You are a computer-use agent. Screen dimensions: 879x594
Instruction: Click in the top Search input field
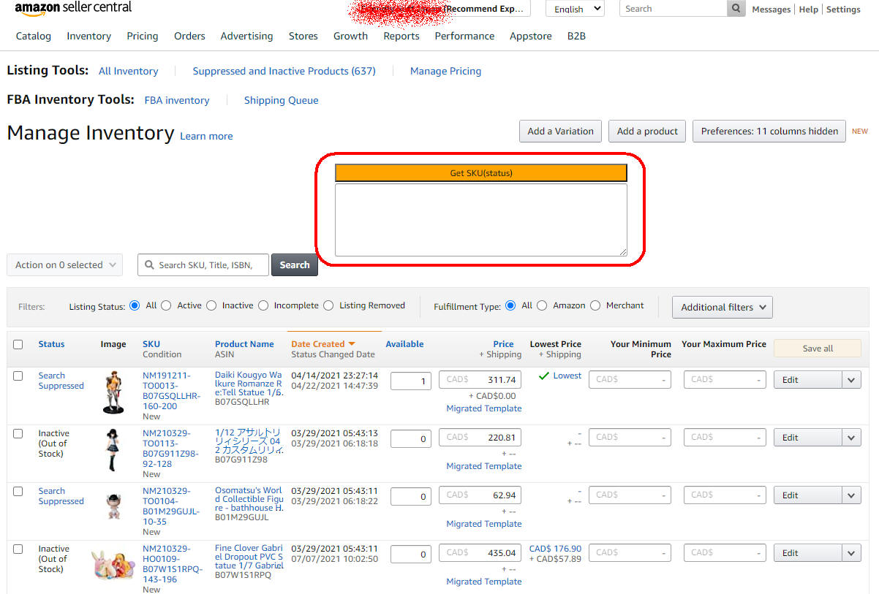[x=673, y=9]
